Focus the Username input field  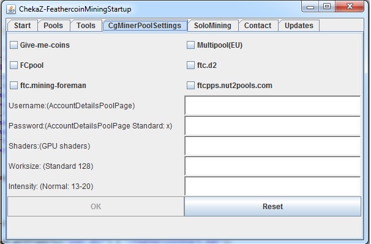pyautogui.click(x=272, y=105)
